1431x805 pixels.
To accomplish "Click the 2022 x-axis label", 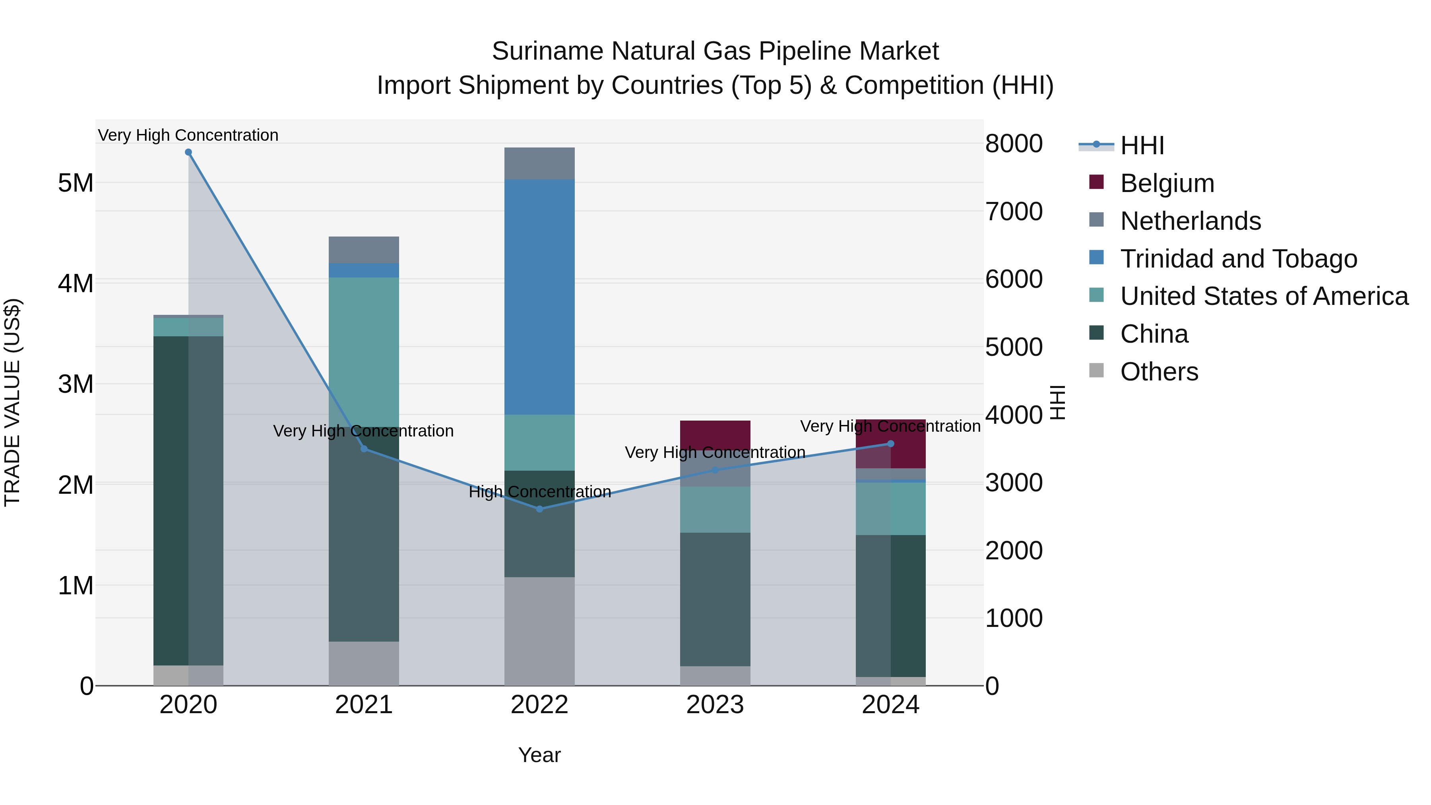I will [x=539, y=705].
